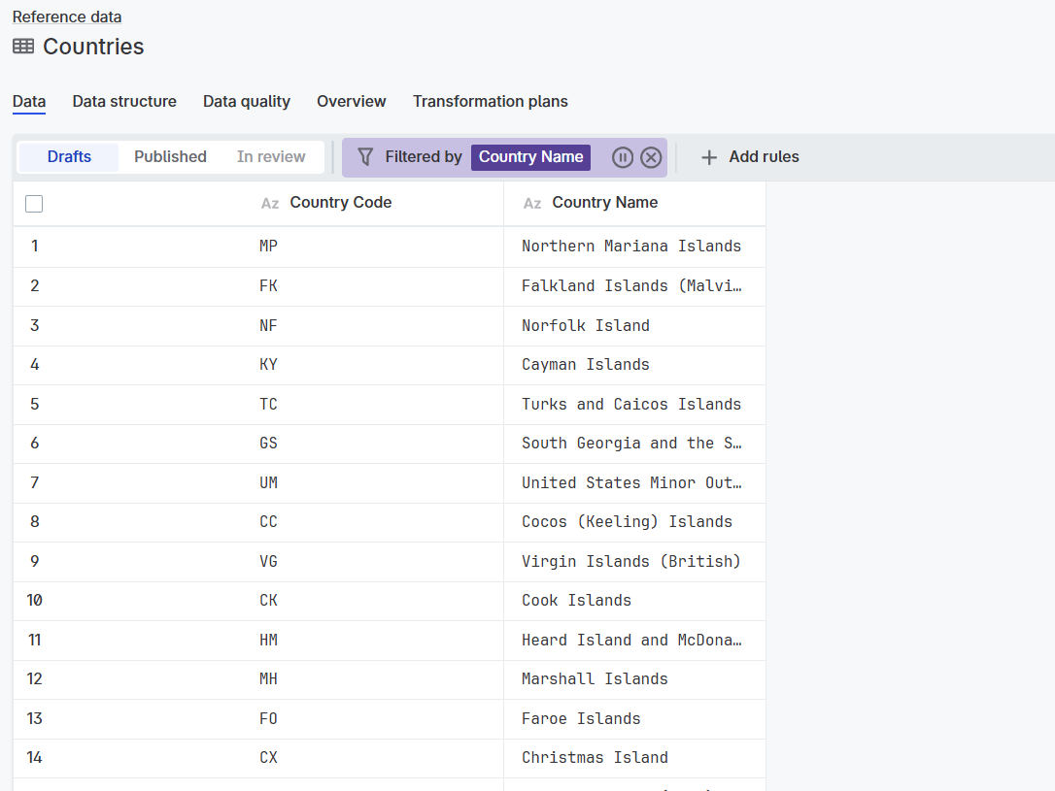Switch to In review view
Screen dimensions: 1055x791
click(x=271, y=157)
